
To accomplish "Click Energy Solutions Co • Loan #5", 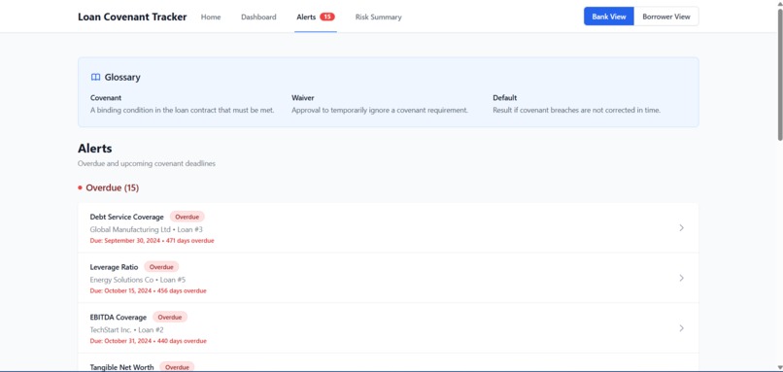I will click(x=138, y=280).
